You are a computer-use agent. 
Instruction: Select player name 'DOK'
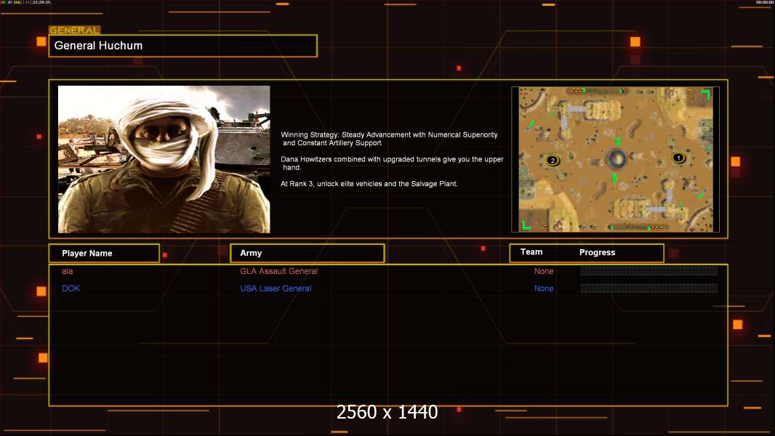[x=71, y=288]
